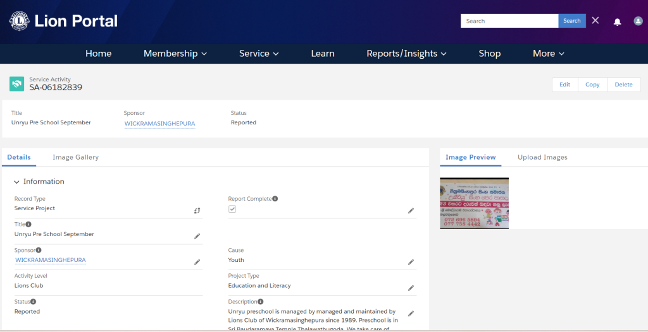Open the Shop page
648x332 pixels.
coord(490,54)
